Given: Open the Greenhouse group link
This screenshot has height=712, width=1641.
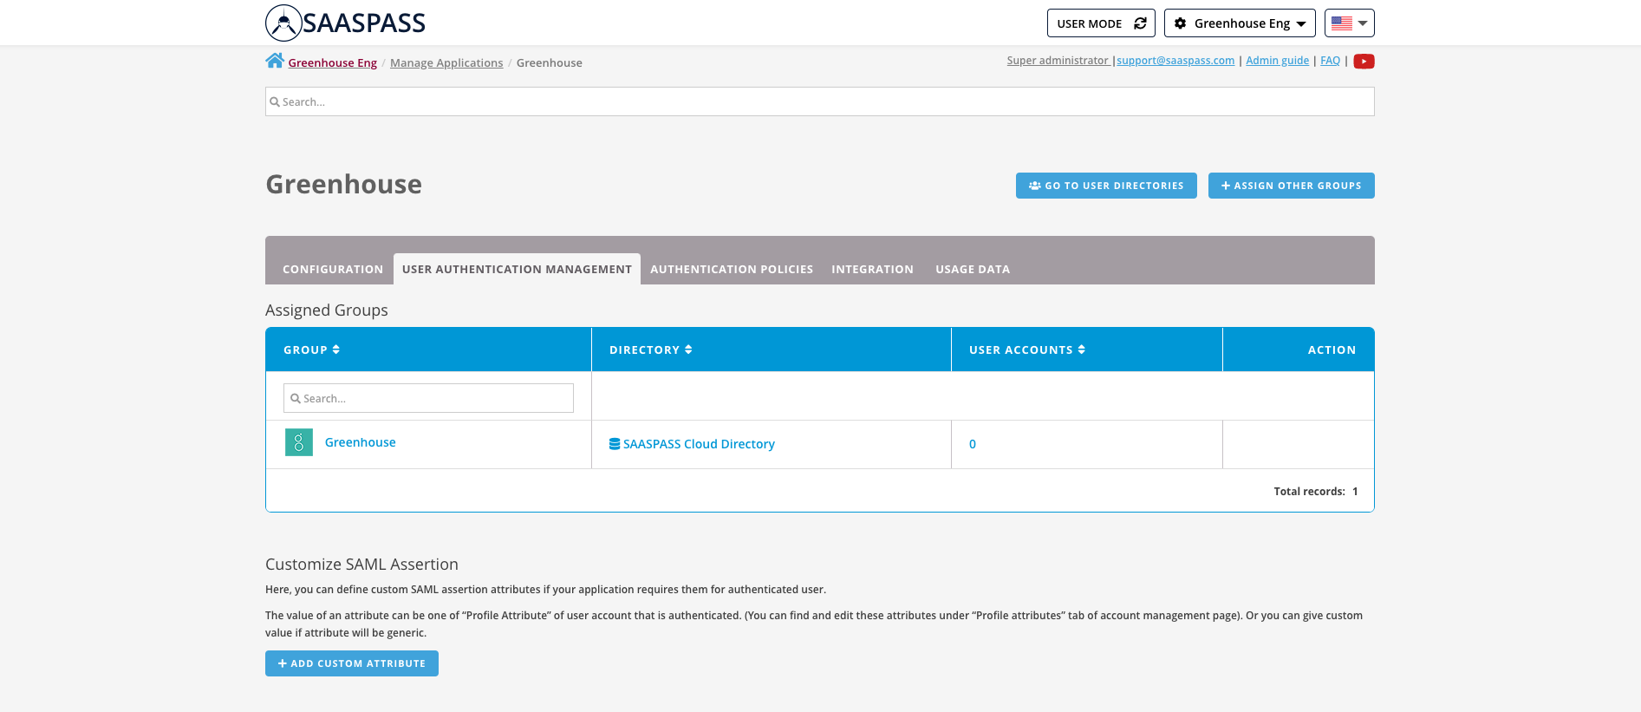Looking at the screenshot, I should click(360, 442).
